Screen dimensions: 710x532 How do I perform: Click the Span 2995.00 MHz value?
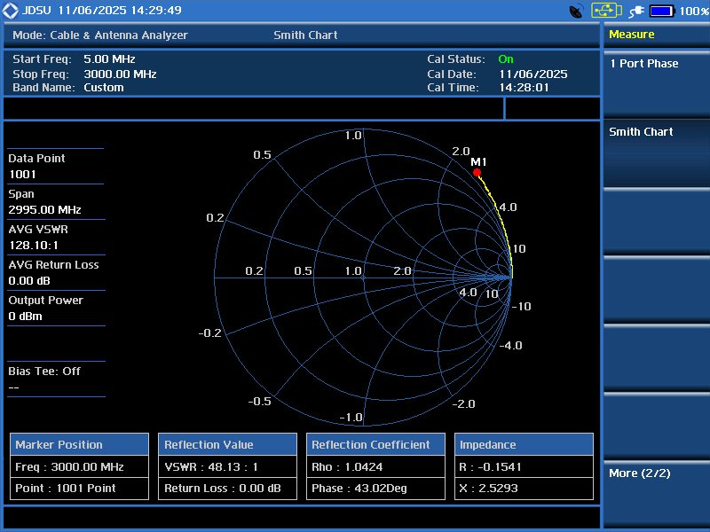(44, 210)
